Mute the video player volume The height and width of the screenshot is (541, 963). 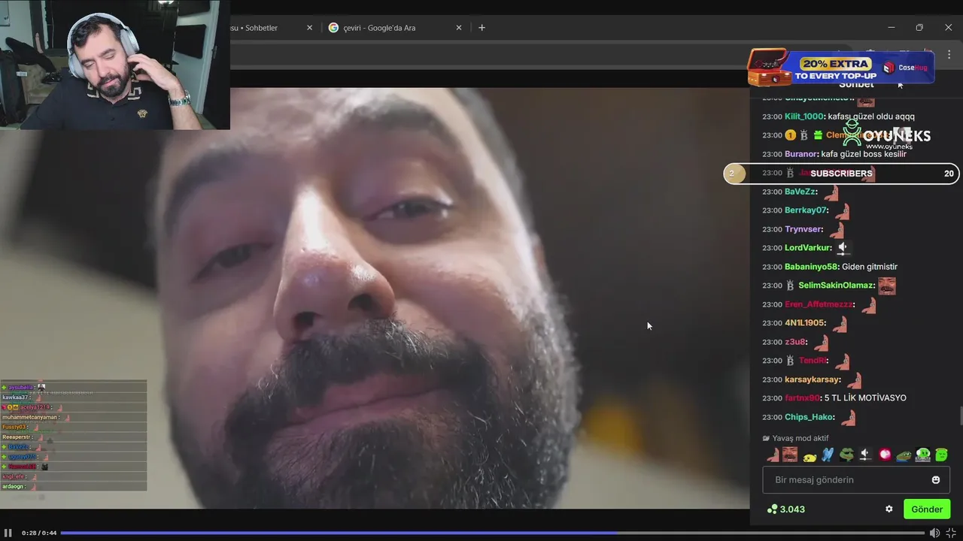(x=934, y=533)
